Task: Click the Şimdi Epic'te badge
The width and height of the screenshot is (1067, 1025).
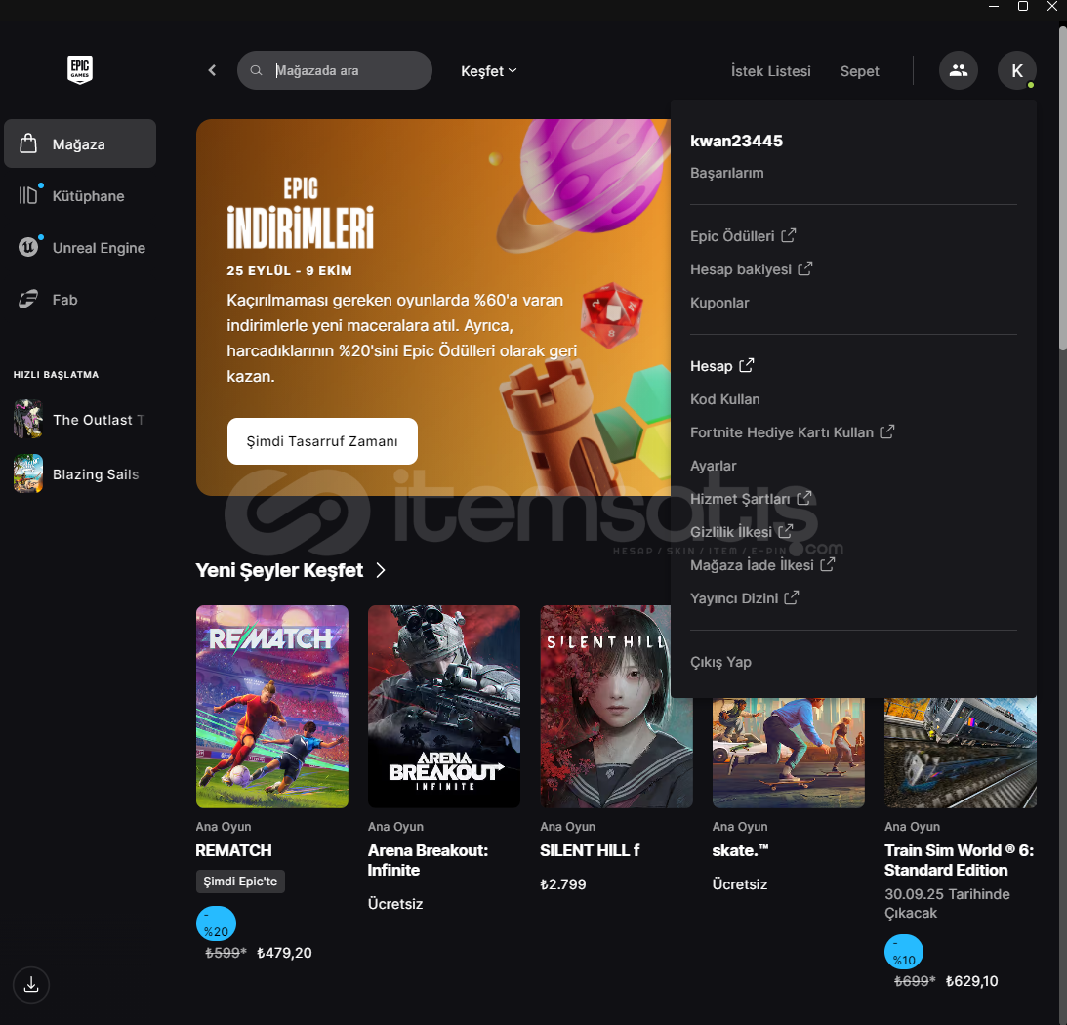Action: [x=240, y=881]
